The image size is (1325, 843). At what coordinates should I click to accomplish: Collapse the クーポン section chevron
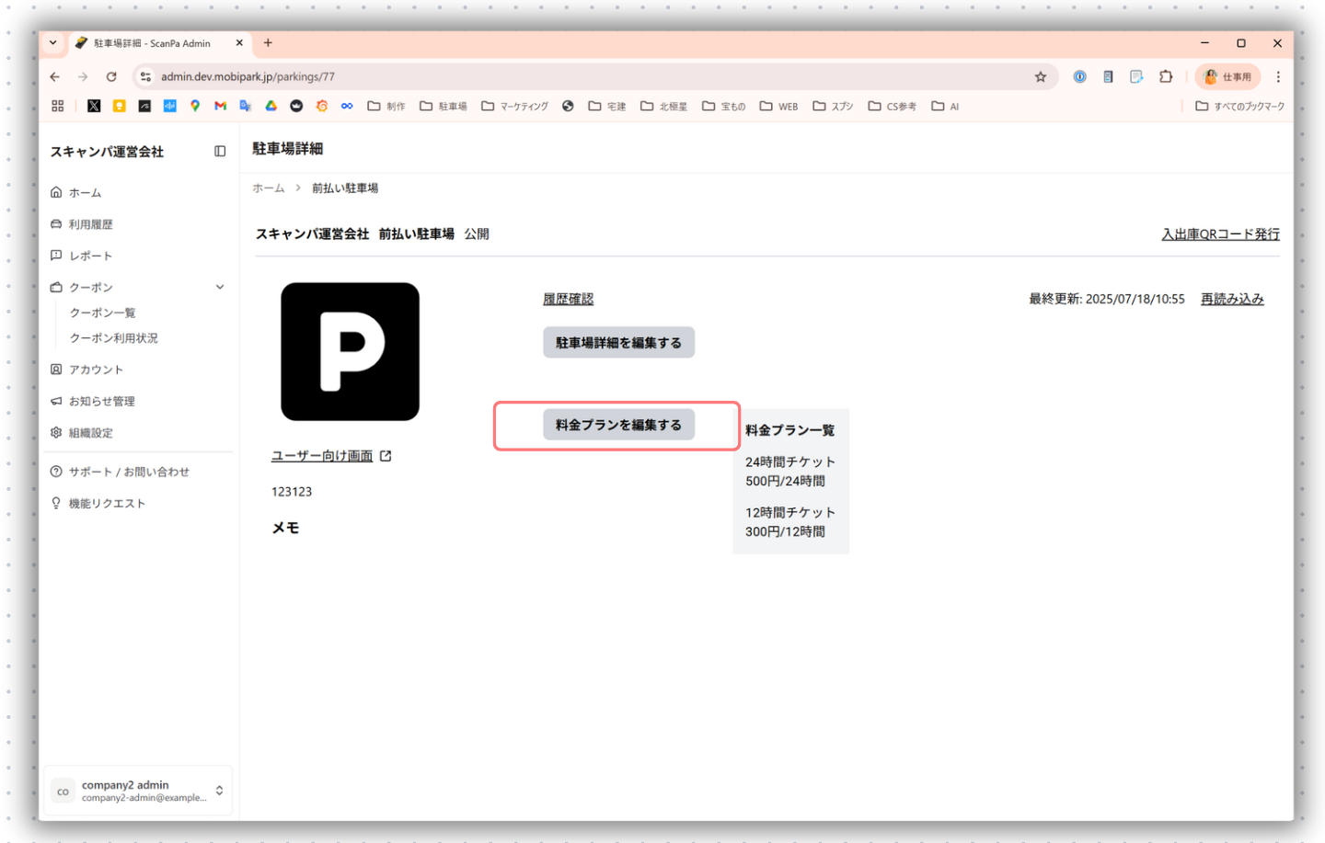coord(220,287)
